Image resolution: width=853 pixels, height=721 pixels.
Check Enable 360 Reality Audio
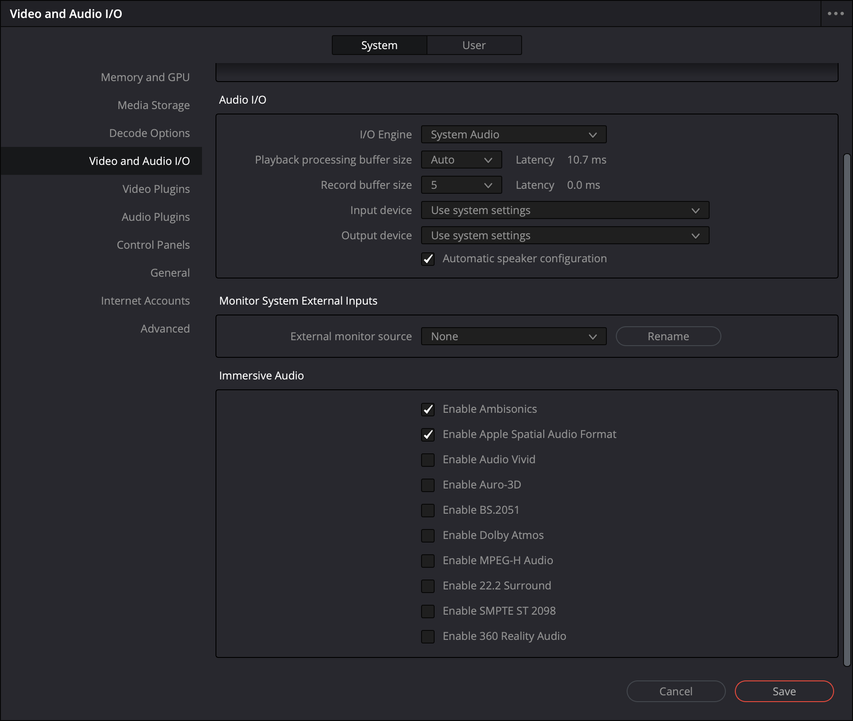click(428, 636)
